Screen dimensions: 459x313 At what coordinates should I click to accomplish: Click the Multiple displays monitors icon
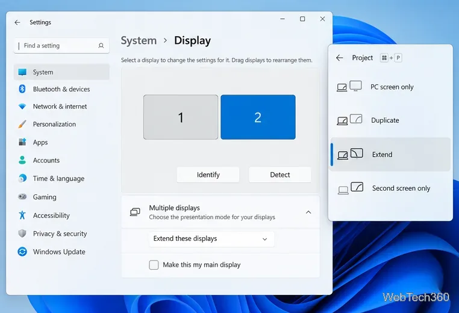coord(135,212)
